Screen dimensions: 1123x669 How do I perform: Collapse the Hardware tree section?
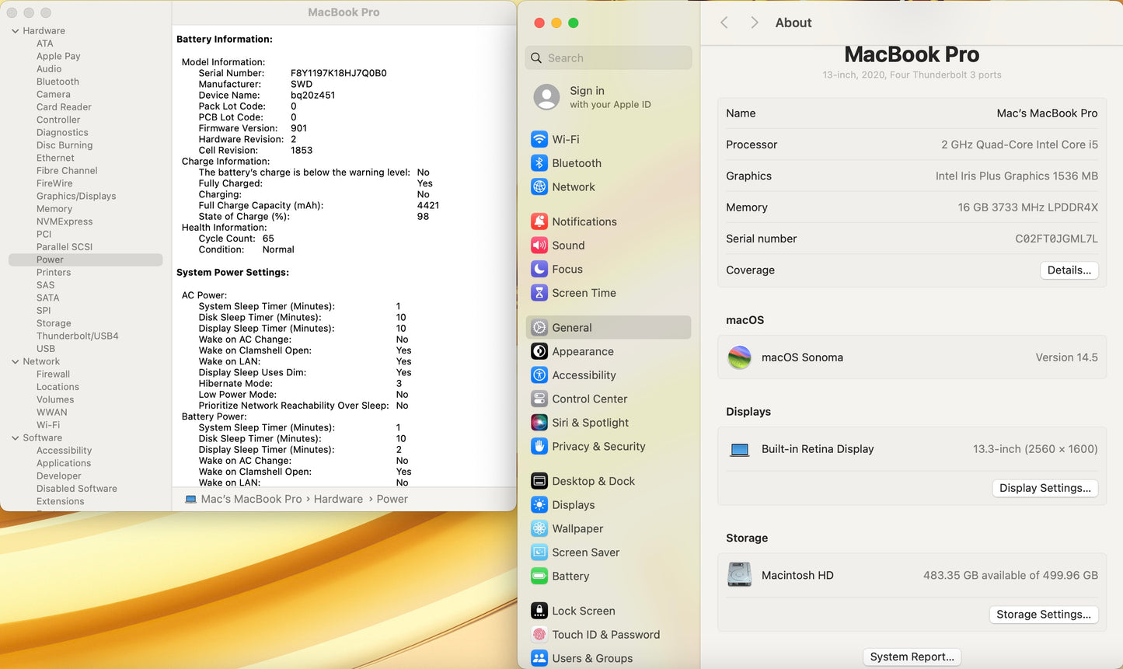pos(16,31)
